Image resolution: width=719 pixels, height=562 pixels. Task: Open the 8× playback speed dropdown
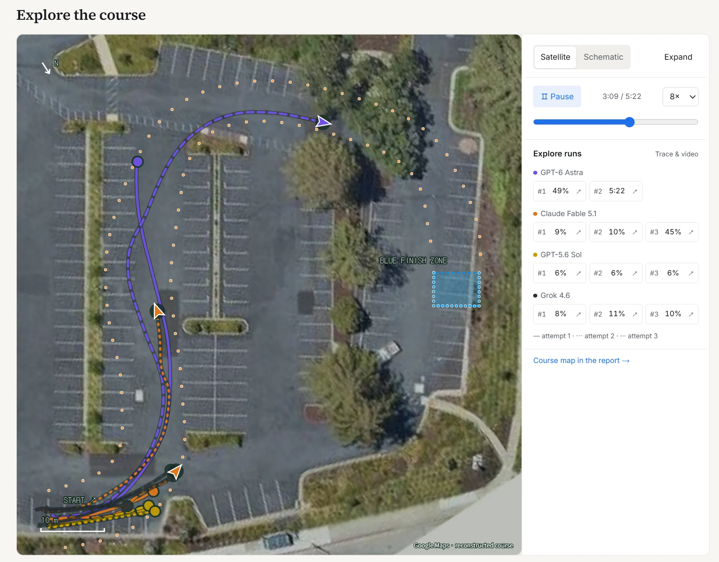[x=680, y=97]
